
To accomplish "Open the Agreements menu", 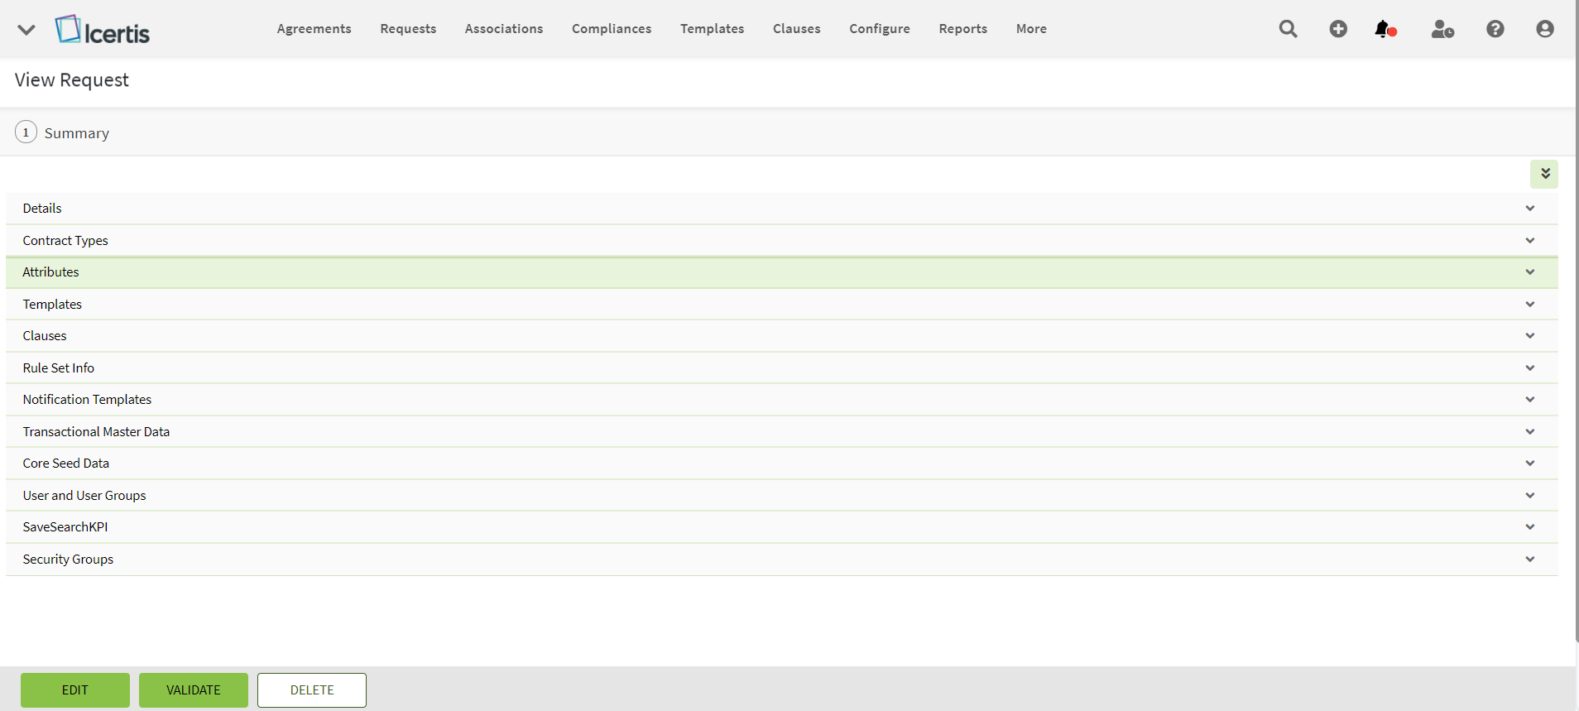I will pyautogui.click(x=314, y=29).
